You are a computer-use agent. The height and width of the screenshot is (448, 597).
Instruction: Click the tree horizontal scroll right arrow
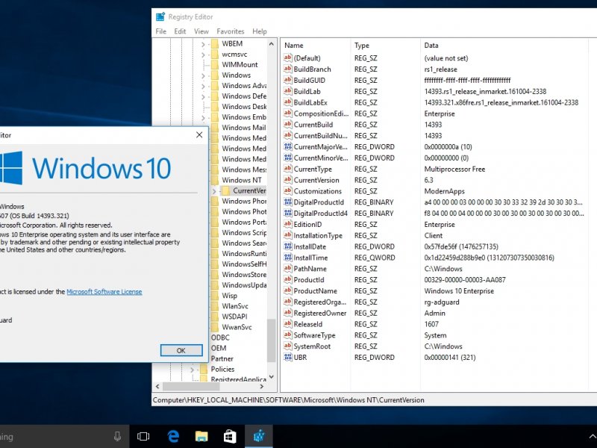click(x=262, y=386)
